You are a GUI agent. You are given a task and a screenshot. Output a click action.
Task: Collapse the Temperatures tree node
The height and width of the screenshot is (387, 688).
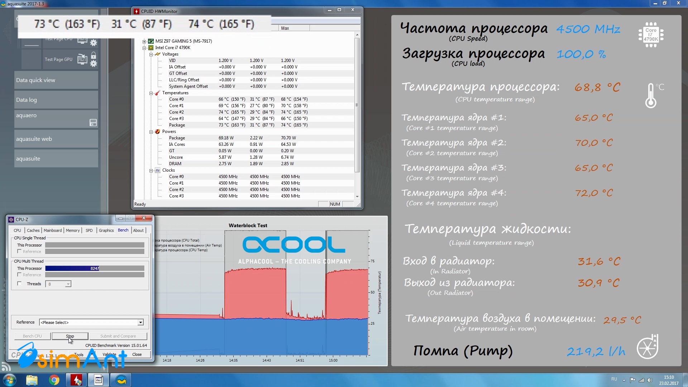151,93
